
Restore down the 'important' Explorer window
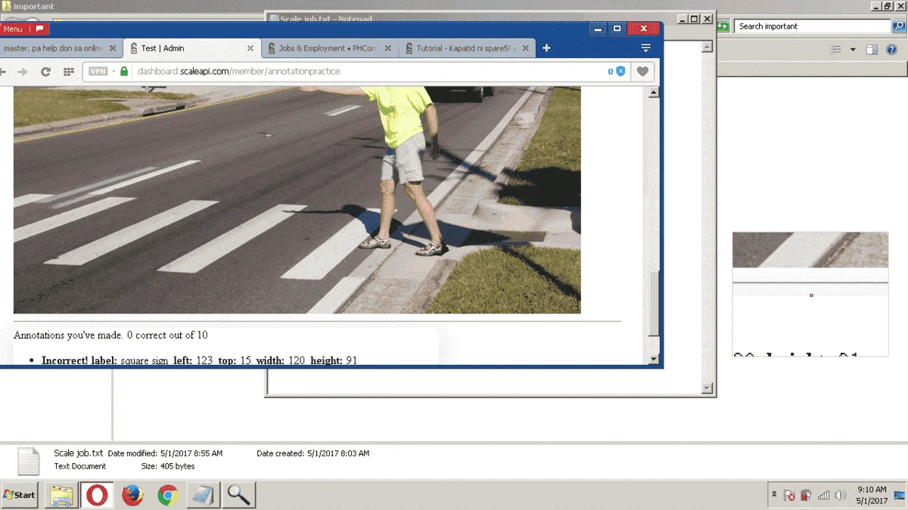[x=888, y=6]
